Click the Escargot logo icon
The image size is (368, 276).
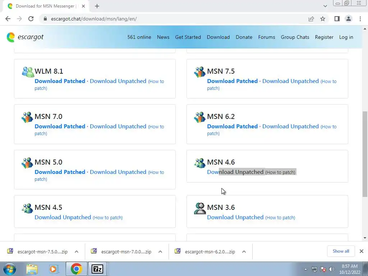(10, 37)
